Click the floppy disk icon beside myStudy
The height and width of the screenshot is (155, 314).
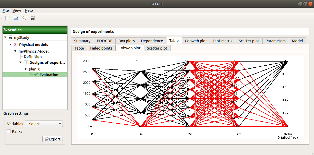(x=10, y=38)
